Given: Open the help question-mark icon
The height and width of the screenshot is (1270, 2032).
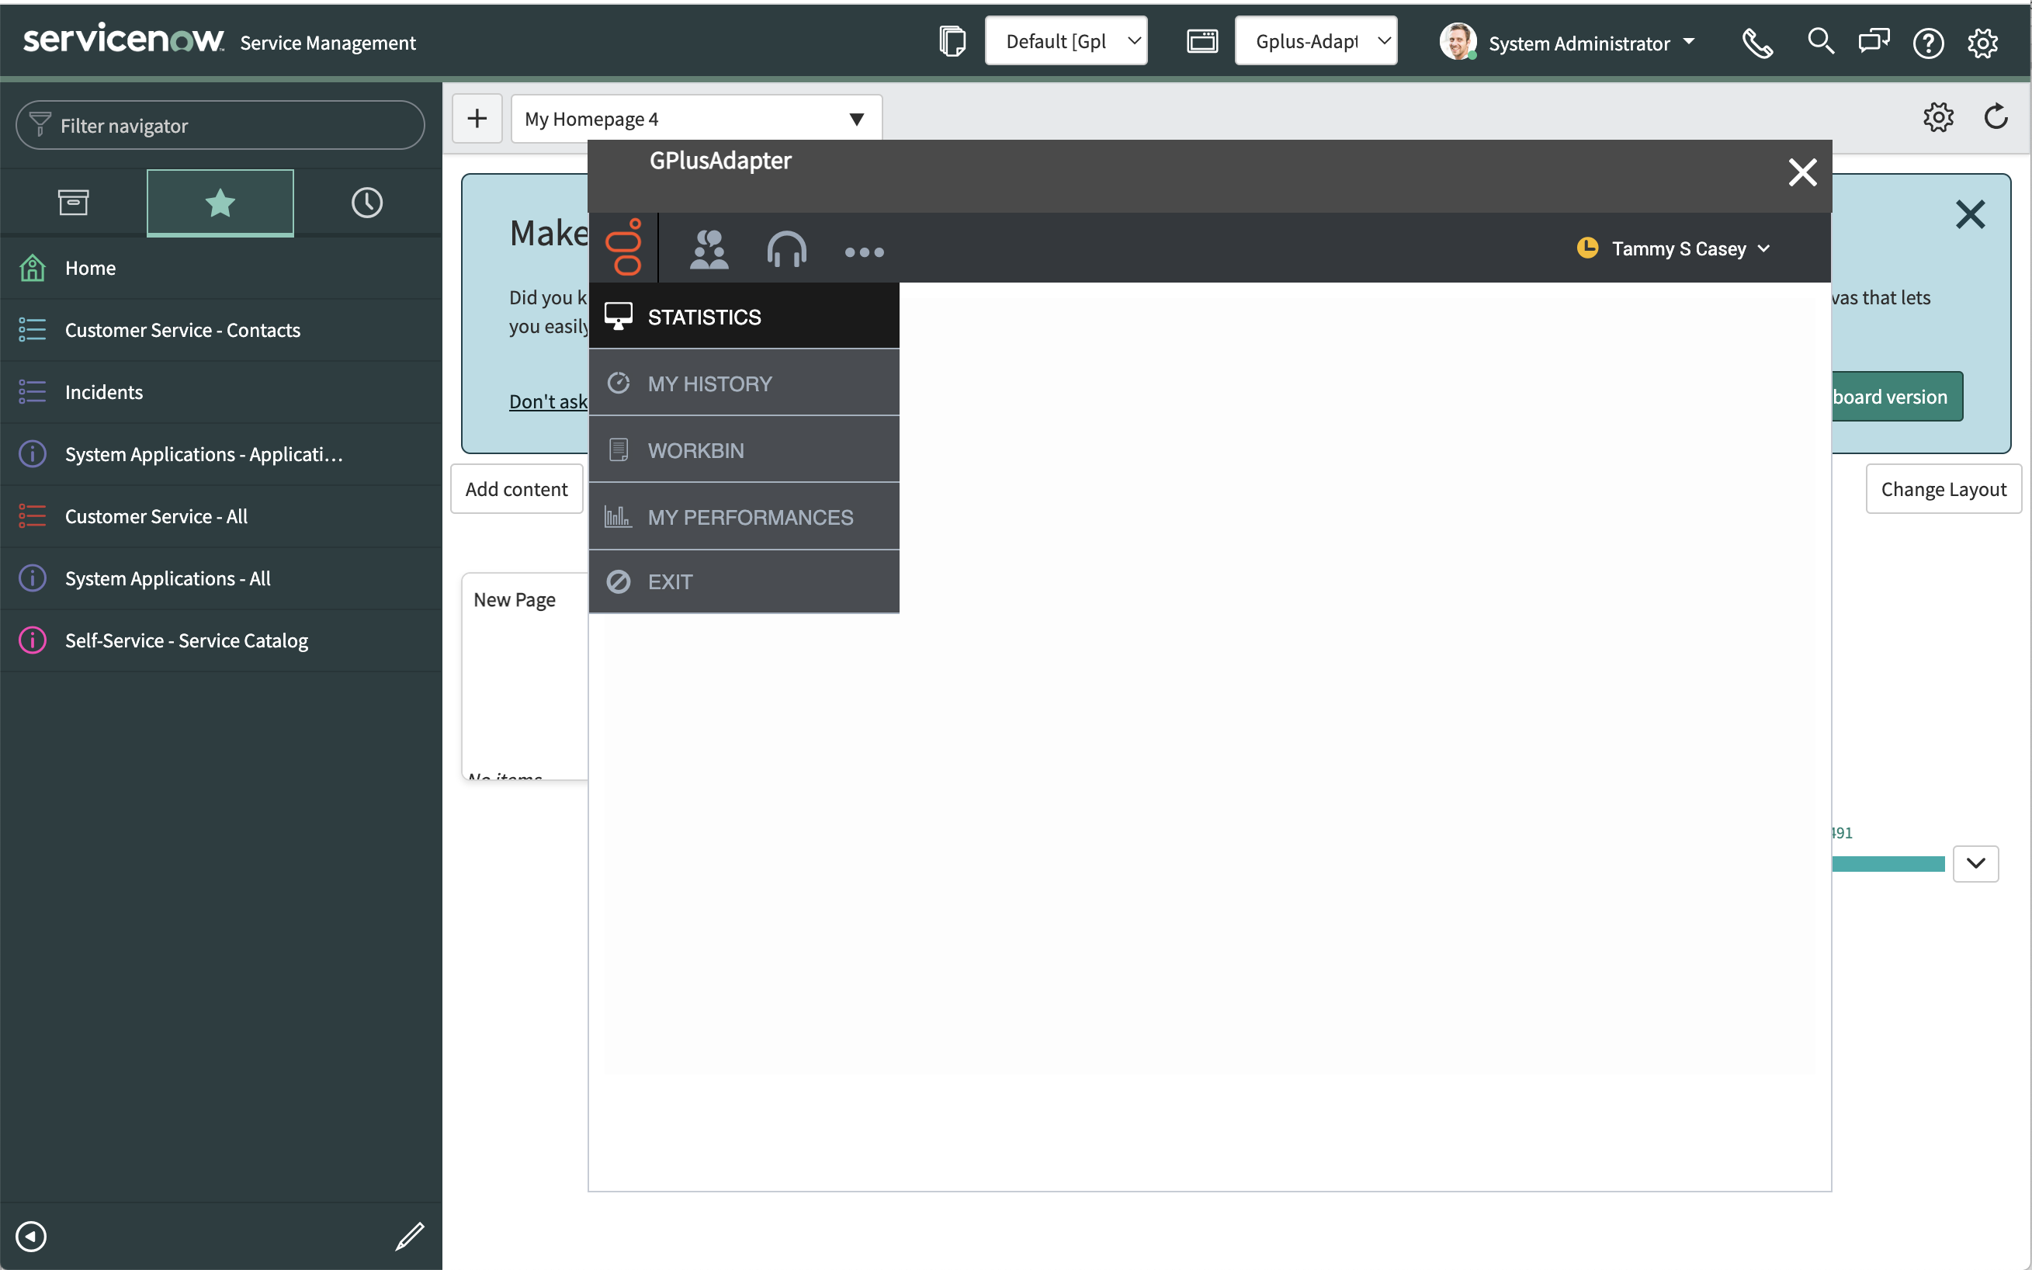Looking at the screenshot, I should [1928, 43].
